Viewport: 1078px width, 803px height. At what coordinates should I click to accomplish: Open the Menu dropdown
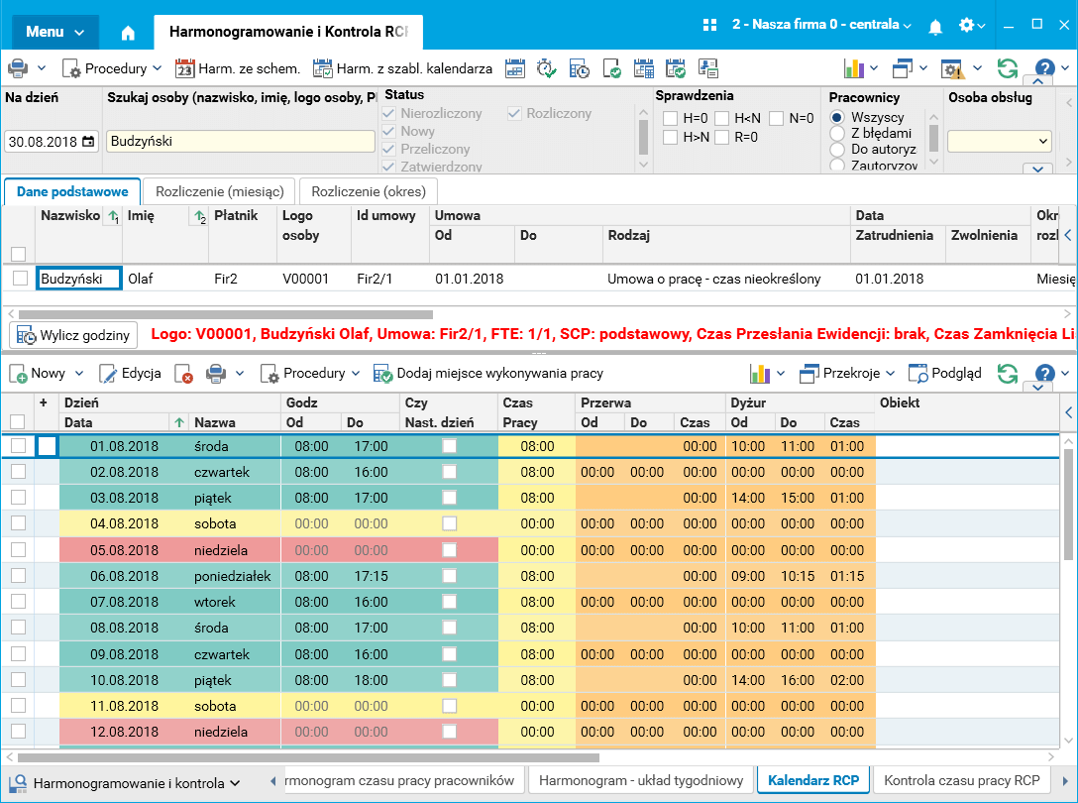click(54, 32)
